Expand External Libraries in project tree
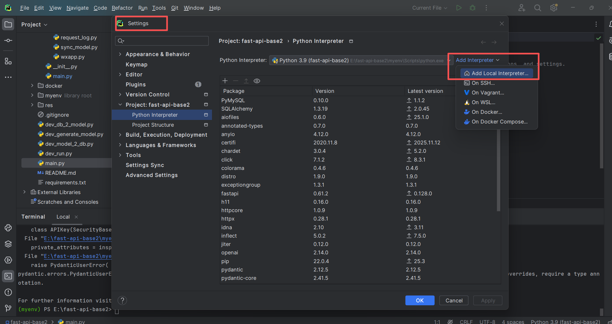Image resolution: width=612 pixels, height=324 pixels. (25, 192)
